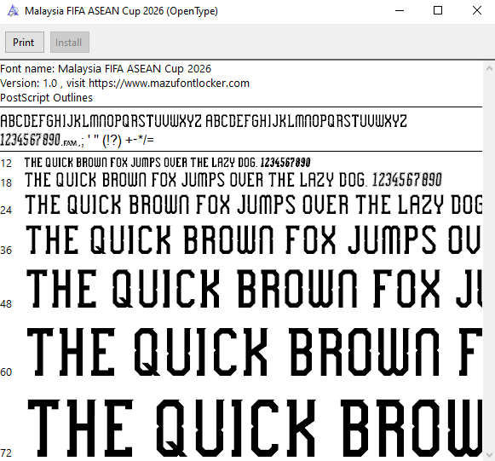
Task: Click the 48 point sample text
Action: [x=254, y=289]
